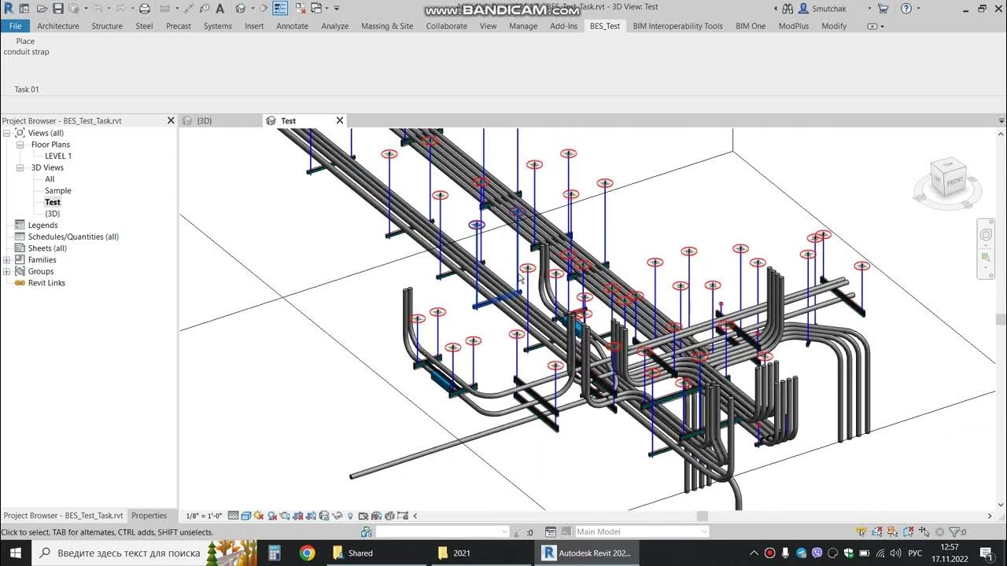Click Switch Windows icon in Quick Access toolbar
Screen dimensions: 1007x566
[x=316, y=9]
